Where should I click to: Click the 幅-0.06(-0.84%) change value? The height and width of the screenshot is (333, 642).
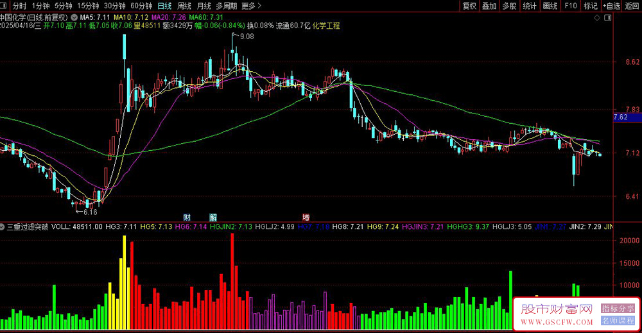(x=220, y=26)
